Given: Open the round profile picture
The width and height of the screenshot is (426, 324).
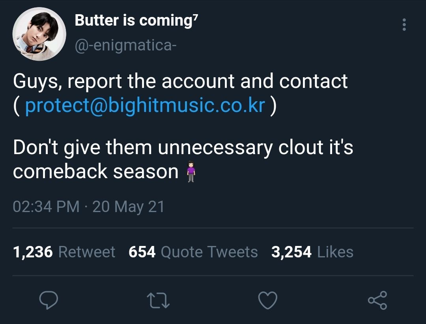Looking at the screenshot, I should coord(39,34).
